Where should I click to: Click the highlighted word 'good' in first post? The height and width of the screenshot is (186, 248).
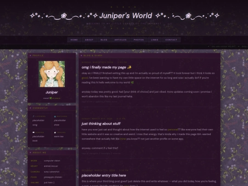pyautogui.click(x=85, y=78)
